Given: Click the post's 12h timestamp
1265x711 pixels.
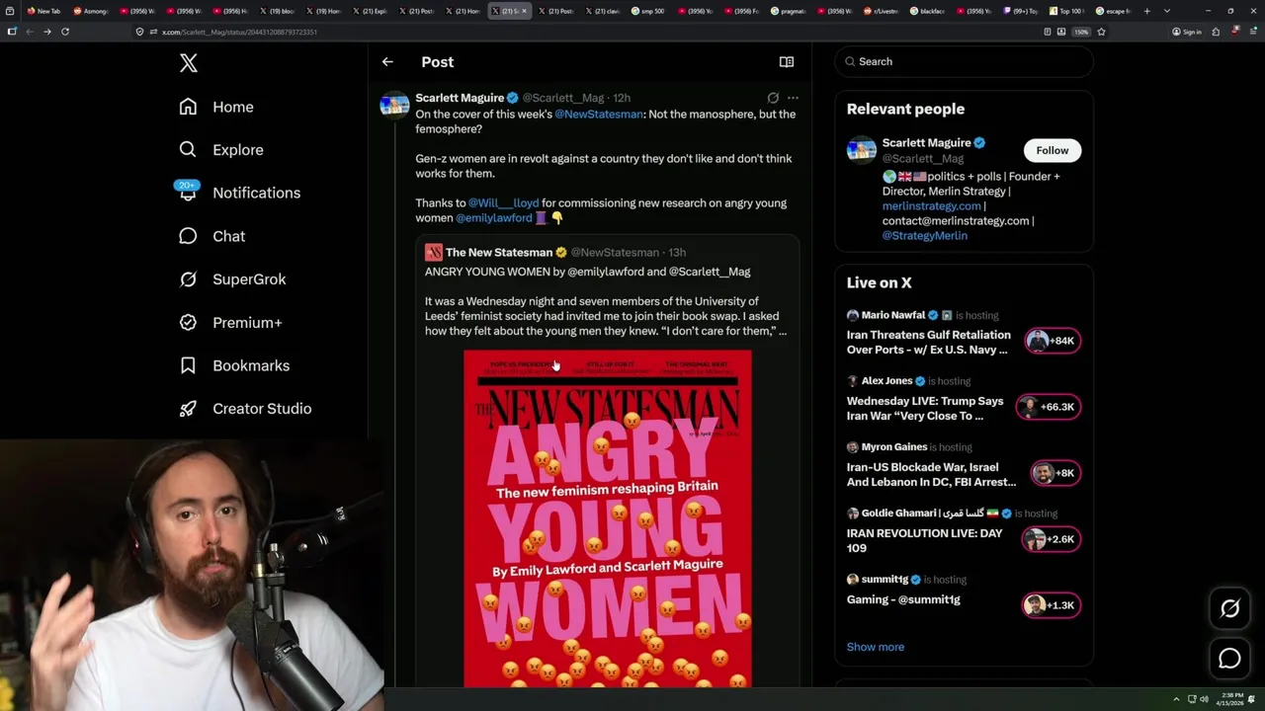Looking at the screenshot, I should pyautogui.click(x=622, y=99).
